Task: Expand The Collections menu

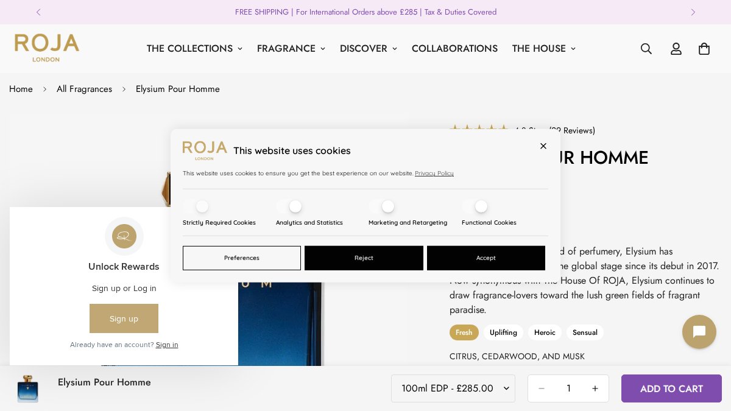Action: 194,49
